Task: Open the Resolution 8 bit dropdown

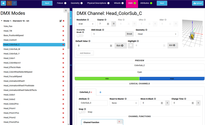Action: click(86, 24)
